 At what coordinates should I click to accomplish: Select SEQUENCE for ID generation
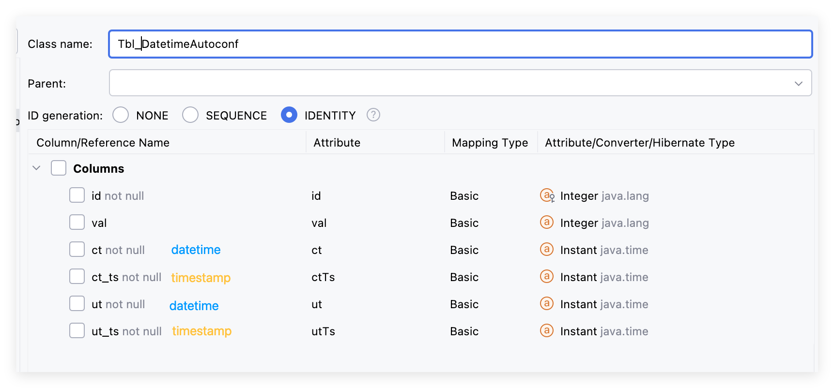190,115
